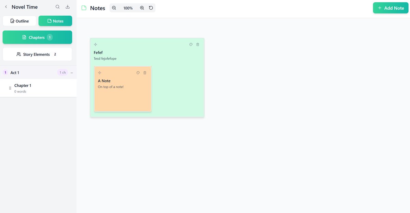Select the Chapters button

click(x=37, y=37)
